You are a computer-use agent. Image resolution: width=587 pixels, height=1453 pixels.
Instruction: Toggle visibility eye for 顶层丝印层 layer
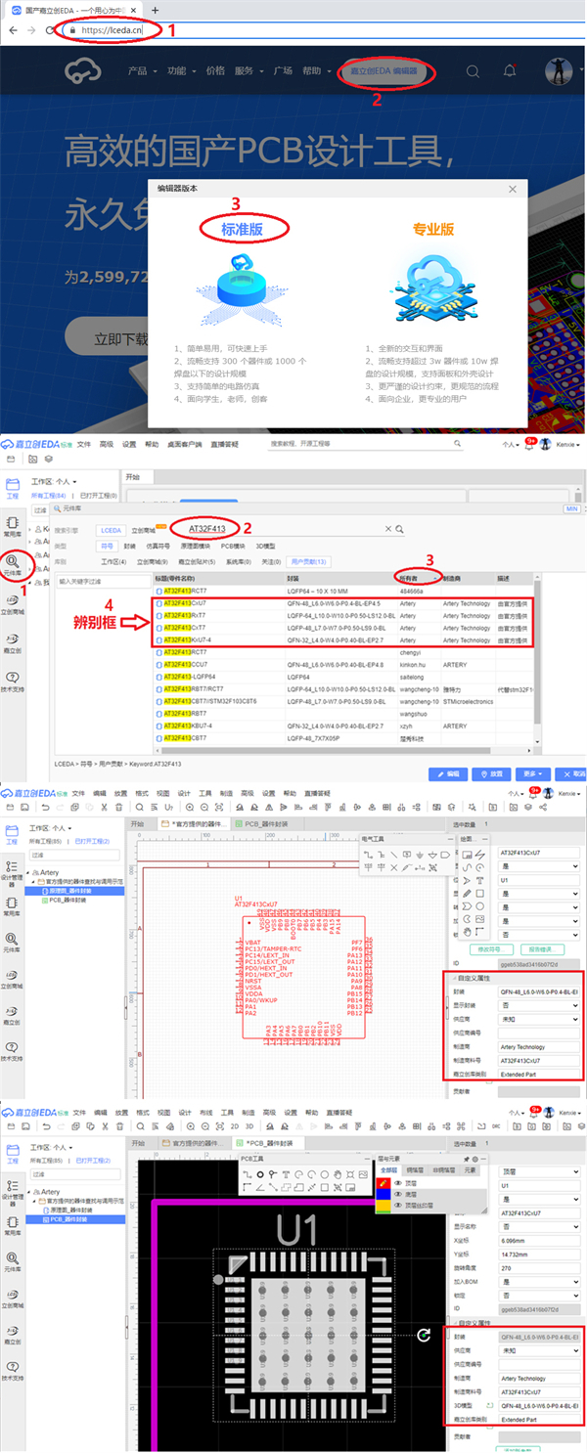click(x=398, y=1206)
